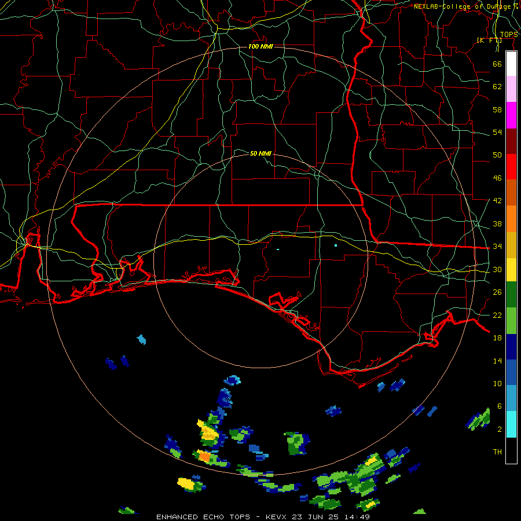Click the '30' legend value

pyautogui.click(x=497, y=269)
